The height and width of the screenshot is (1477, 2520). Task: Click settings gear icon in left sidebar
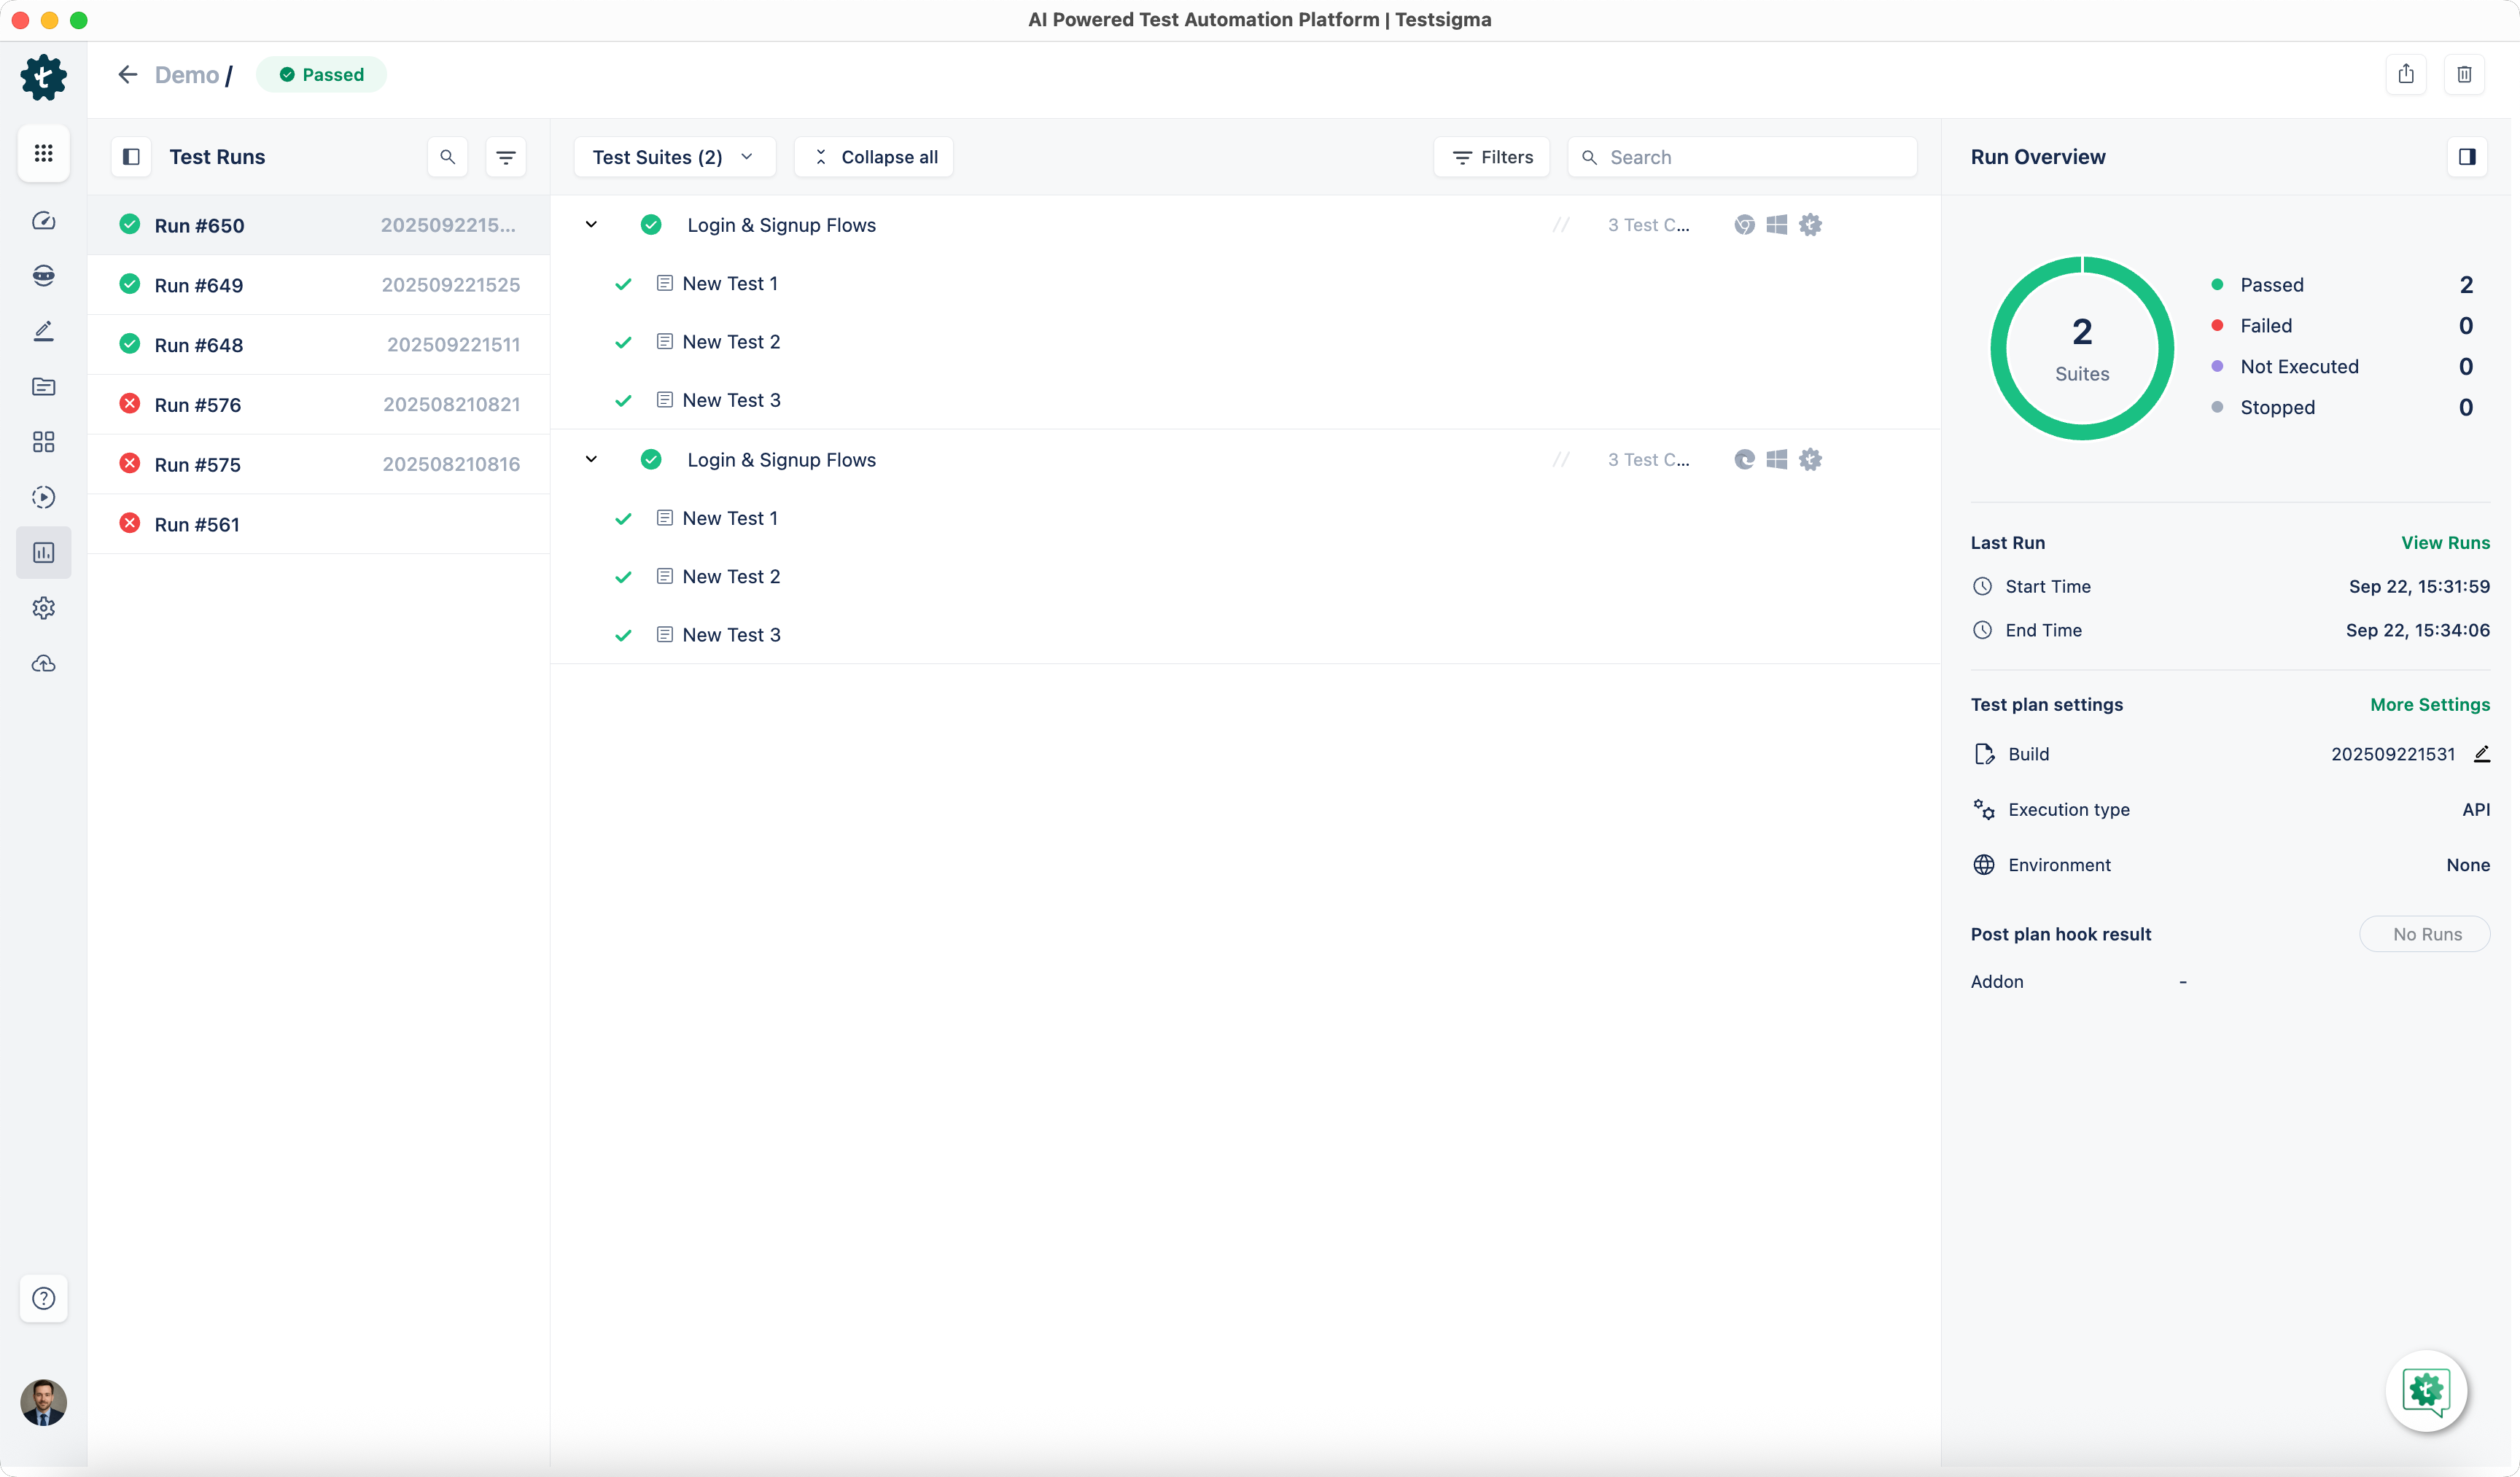pos(43,608)
